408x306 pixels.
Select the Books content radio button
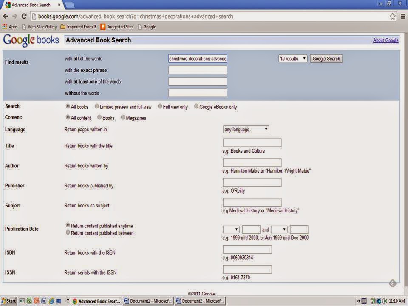point(99,117)
